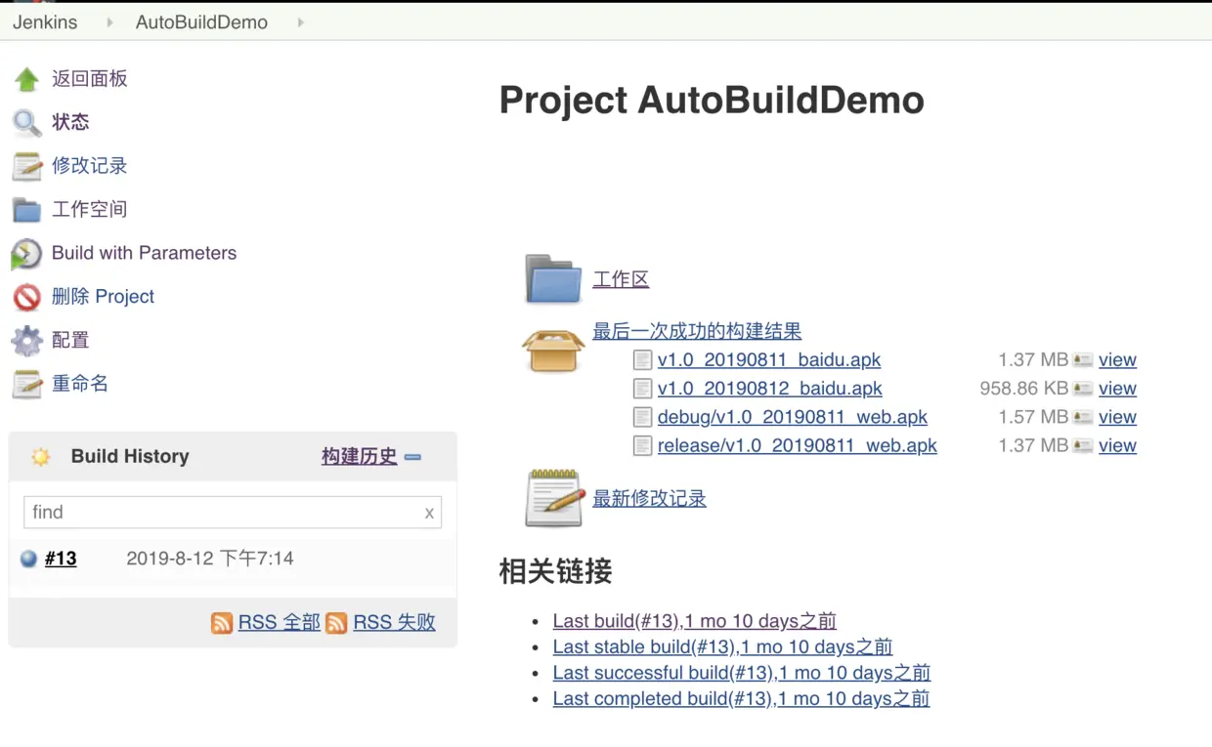Click the notepad icon for 最新修改记录

tap(554, 498)
